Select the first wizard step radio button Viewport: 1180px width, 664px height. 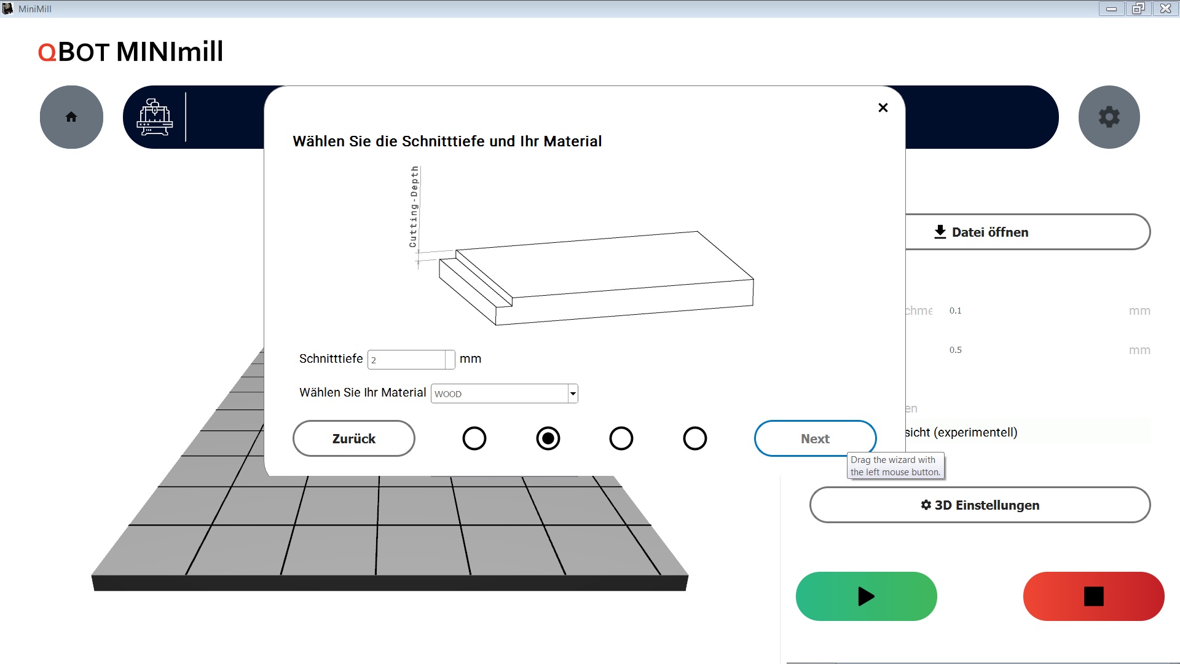474,438
